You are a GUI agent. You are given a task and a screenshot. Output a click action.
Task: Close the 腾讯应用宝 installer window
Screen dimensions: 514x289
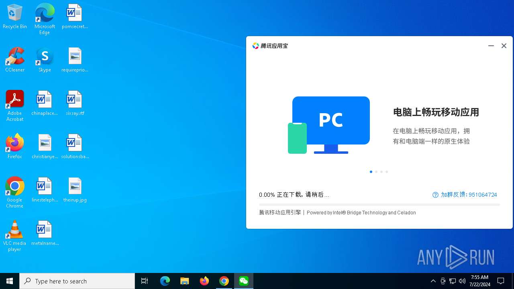pos(504,46)
